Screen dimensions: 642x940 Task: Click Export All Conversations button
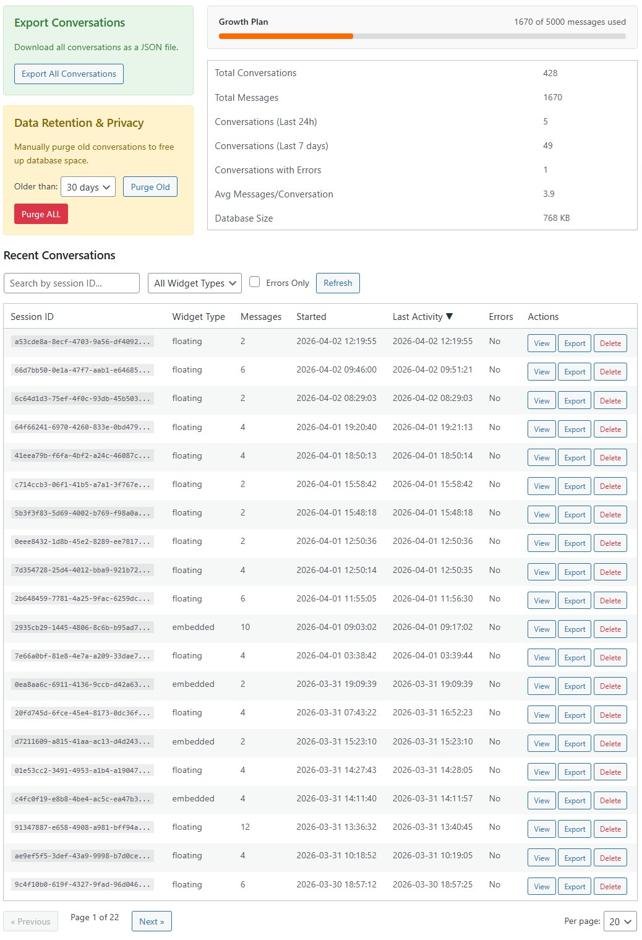click(69, 74)
